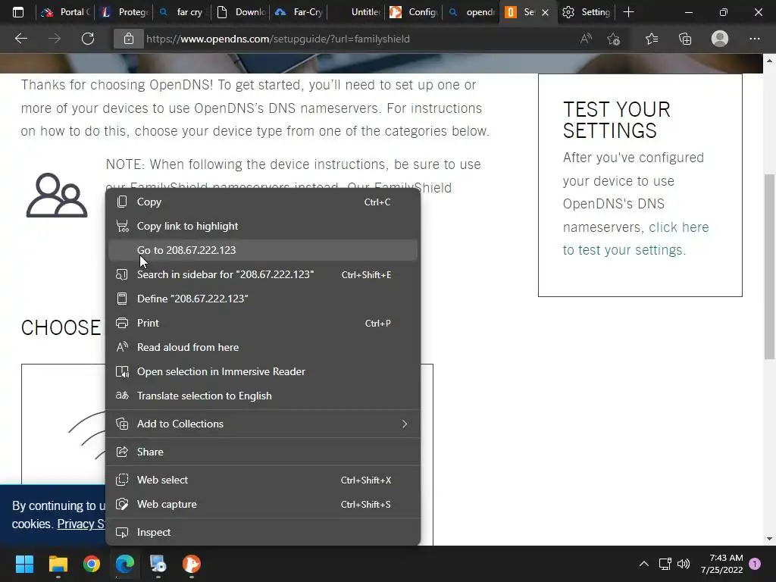776x582 pixels.
Task: Select Web select option
Action: tap(263, 480)
